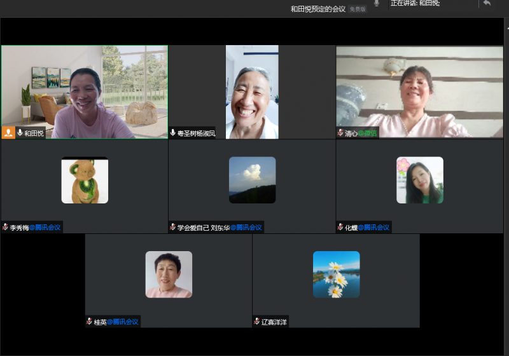
Task: Click the orange host icon beside 和田悦
Action: point(9,133)
